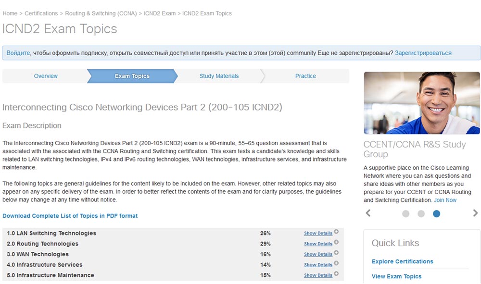The height and width of the screenshot is (284, 481).
Task: Click plus icon beside Infrastructure Maintenance row
Action: pyautogui.click(x=336, y=274)
